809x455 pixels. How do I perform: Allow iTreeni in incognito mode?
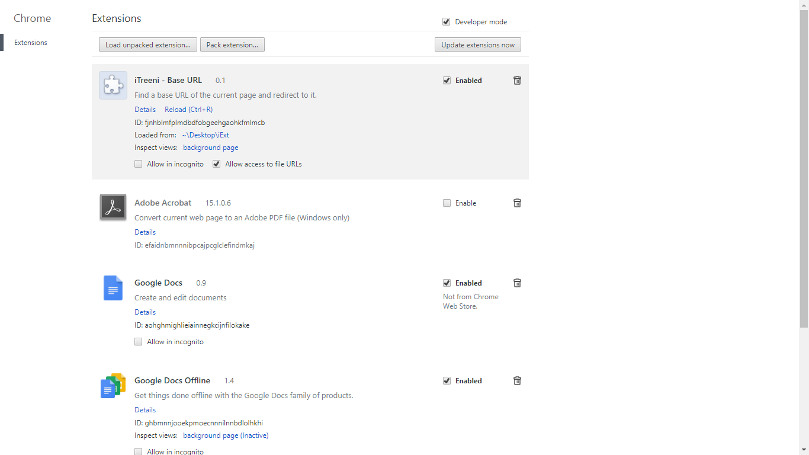pos(139,164)
